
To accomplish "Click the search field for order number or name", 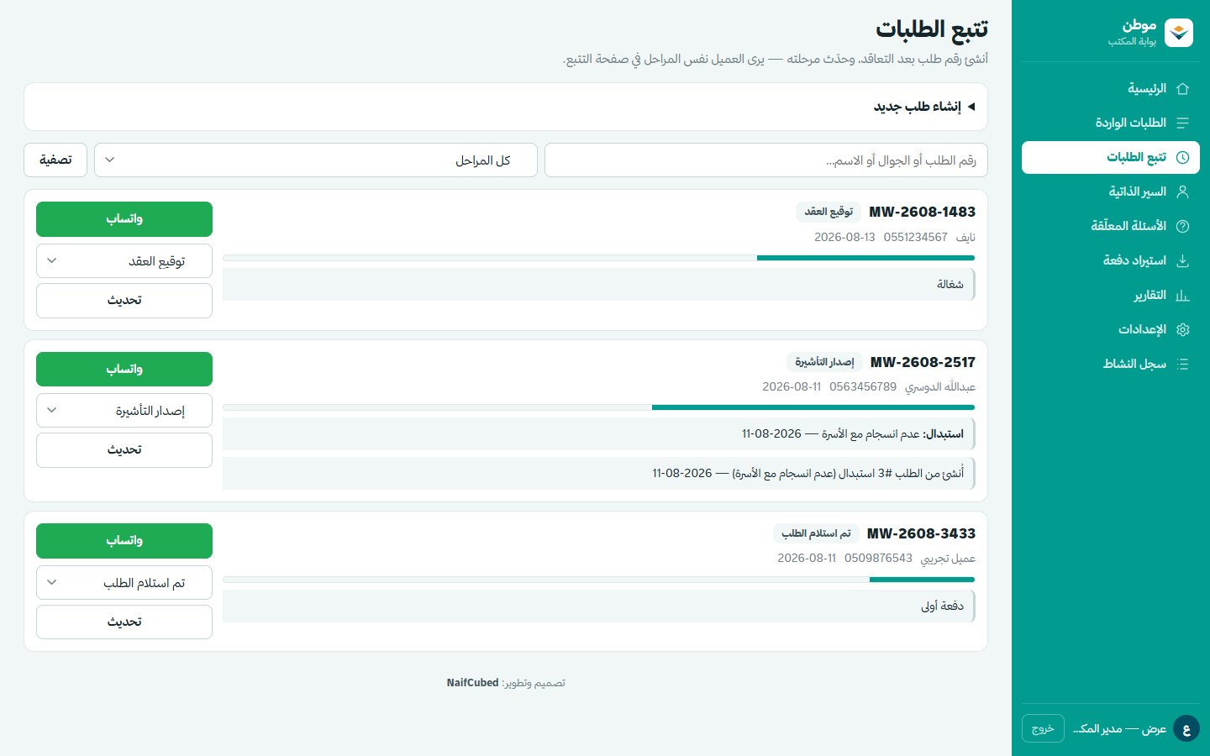I will point(766,160).
